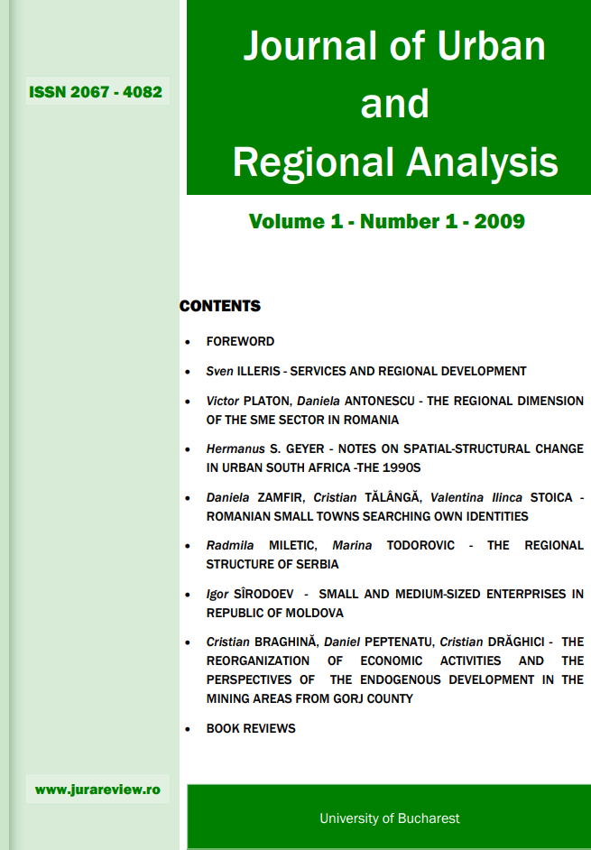Click the University of Bucharest footer text
This screenshot has width=591, height=850.
pos(389,818)
